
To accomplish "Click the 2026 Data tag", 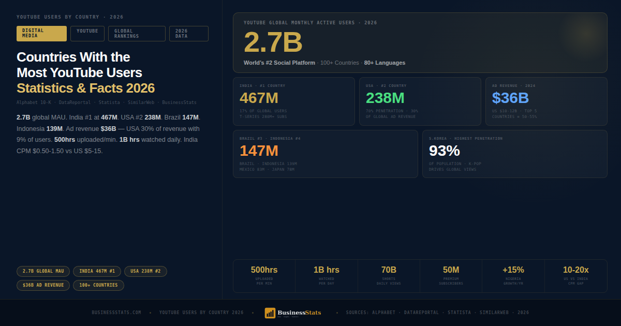I will 188,34.
